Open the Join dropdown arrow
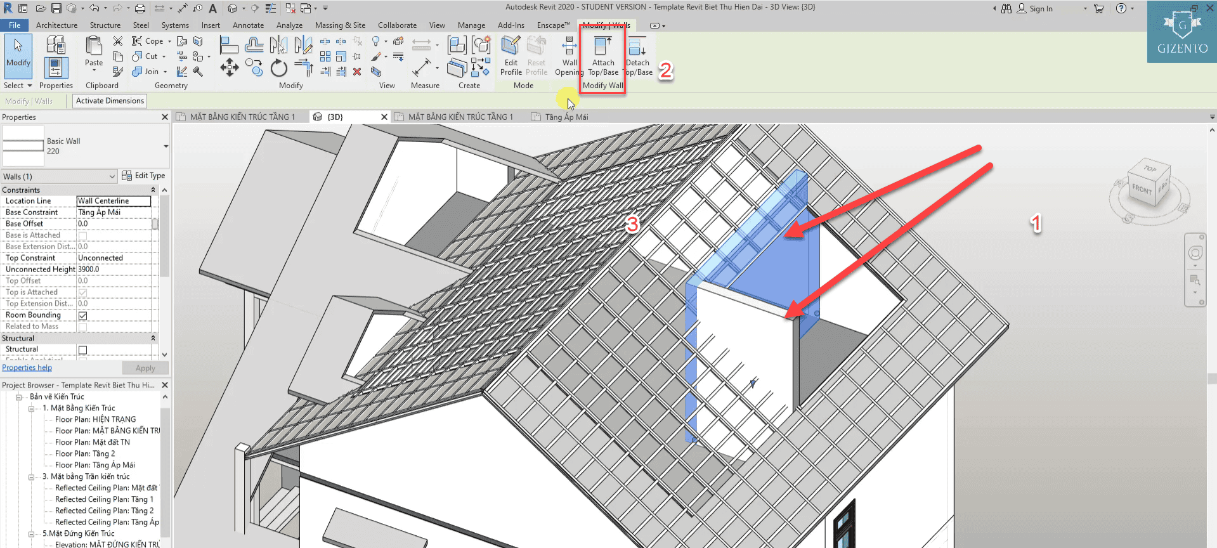This screenshot has height=548, width=1217. [x=165, y=72]
